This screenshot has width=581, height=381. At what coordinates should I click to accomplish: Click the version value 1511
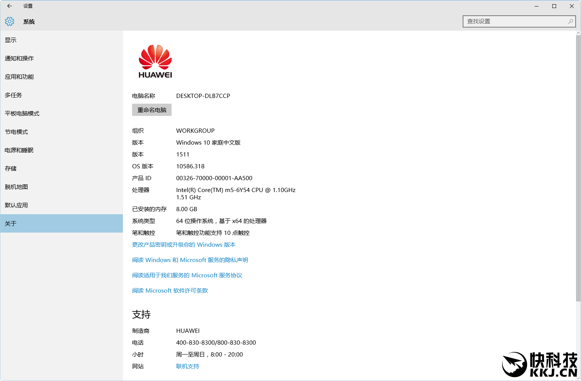pos(183,155)
